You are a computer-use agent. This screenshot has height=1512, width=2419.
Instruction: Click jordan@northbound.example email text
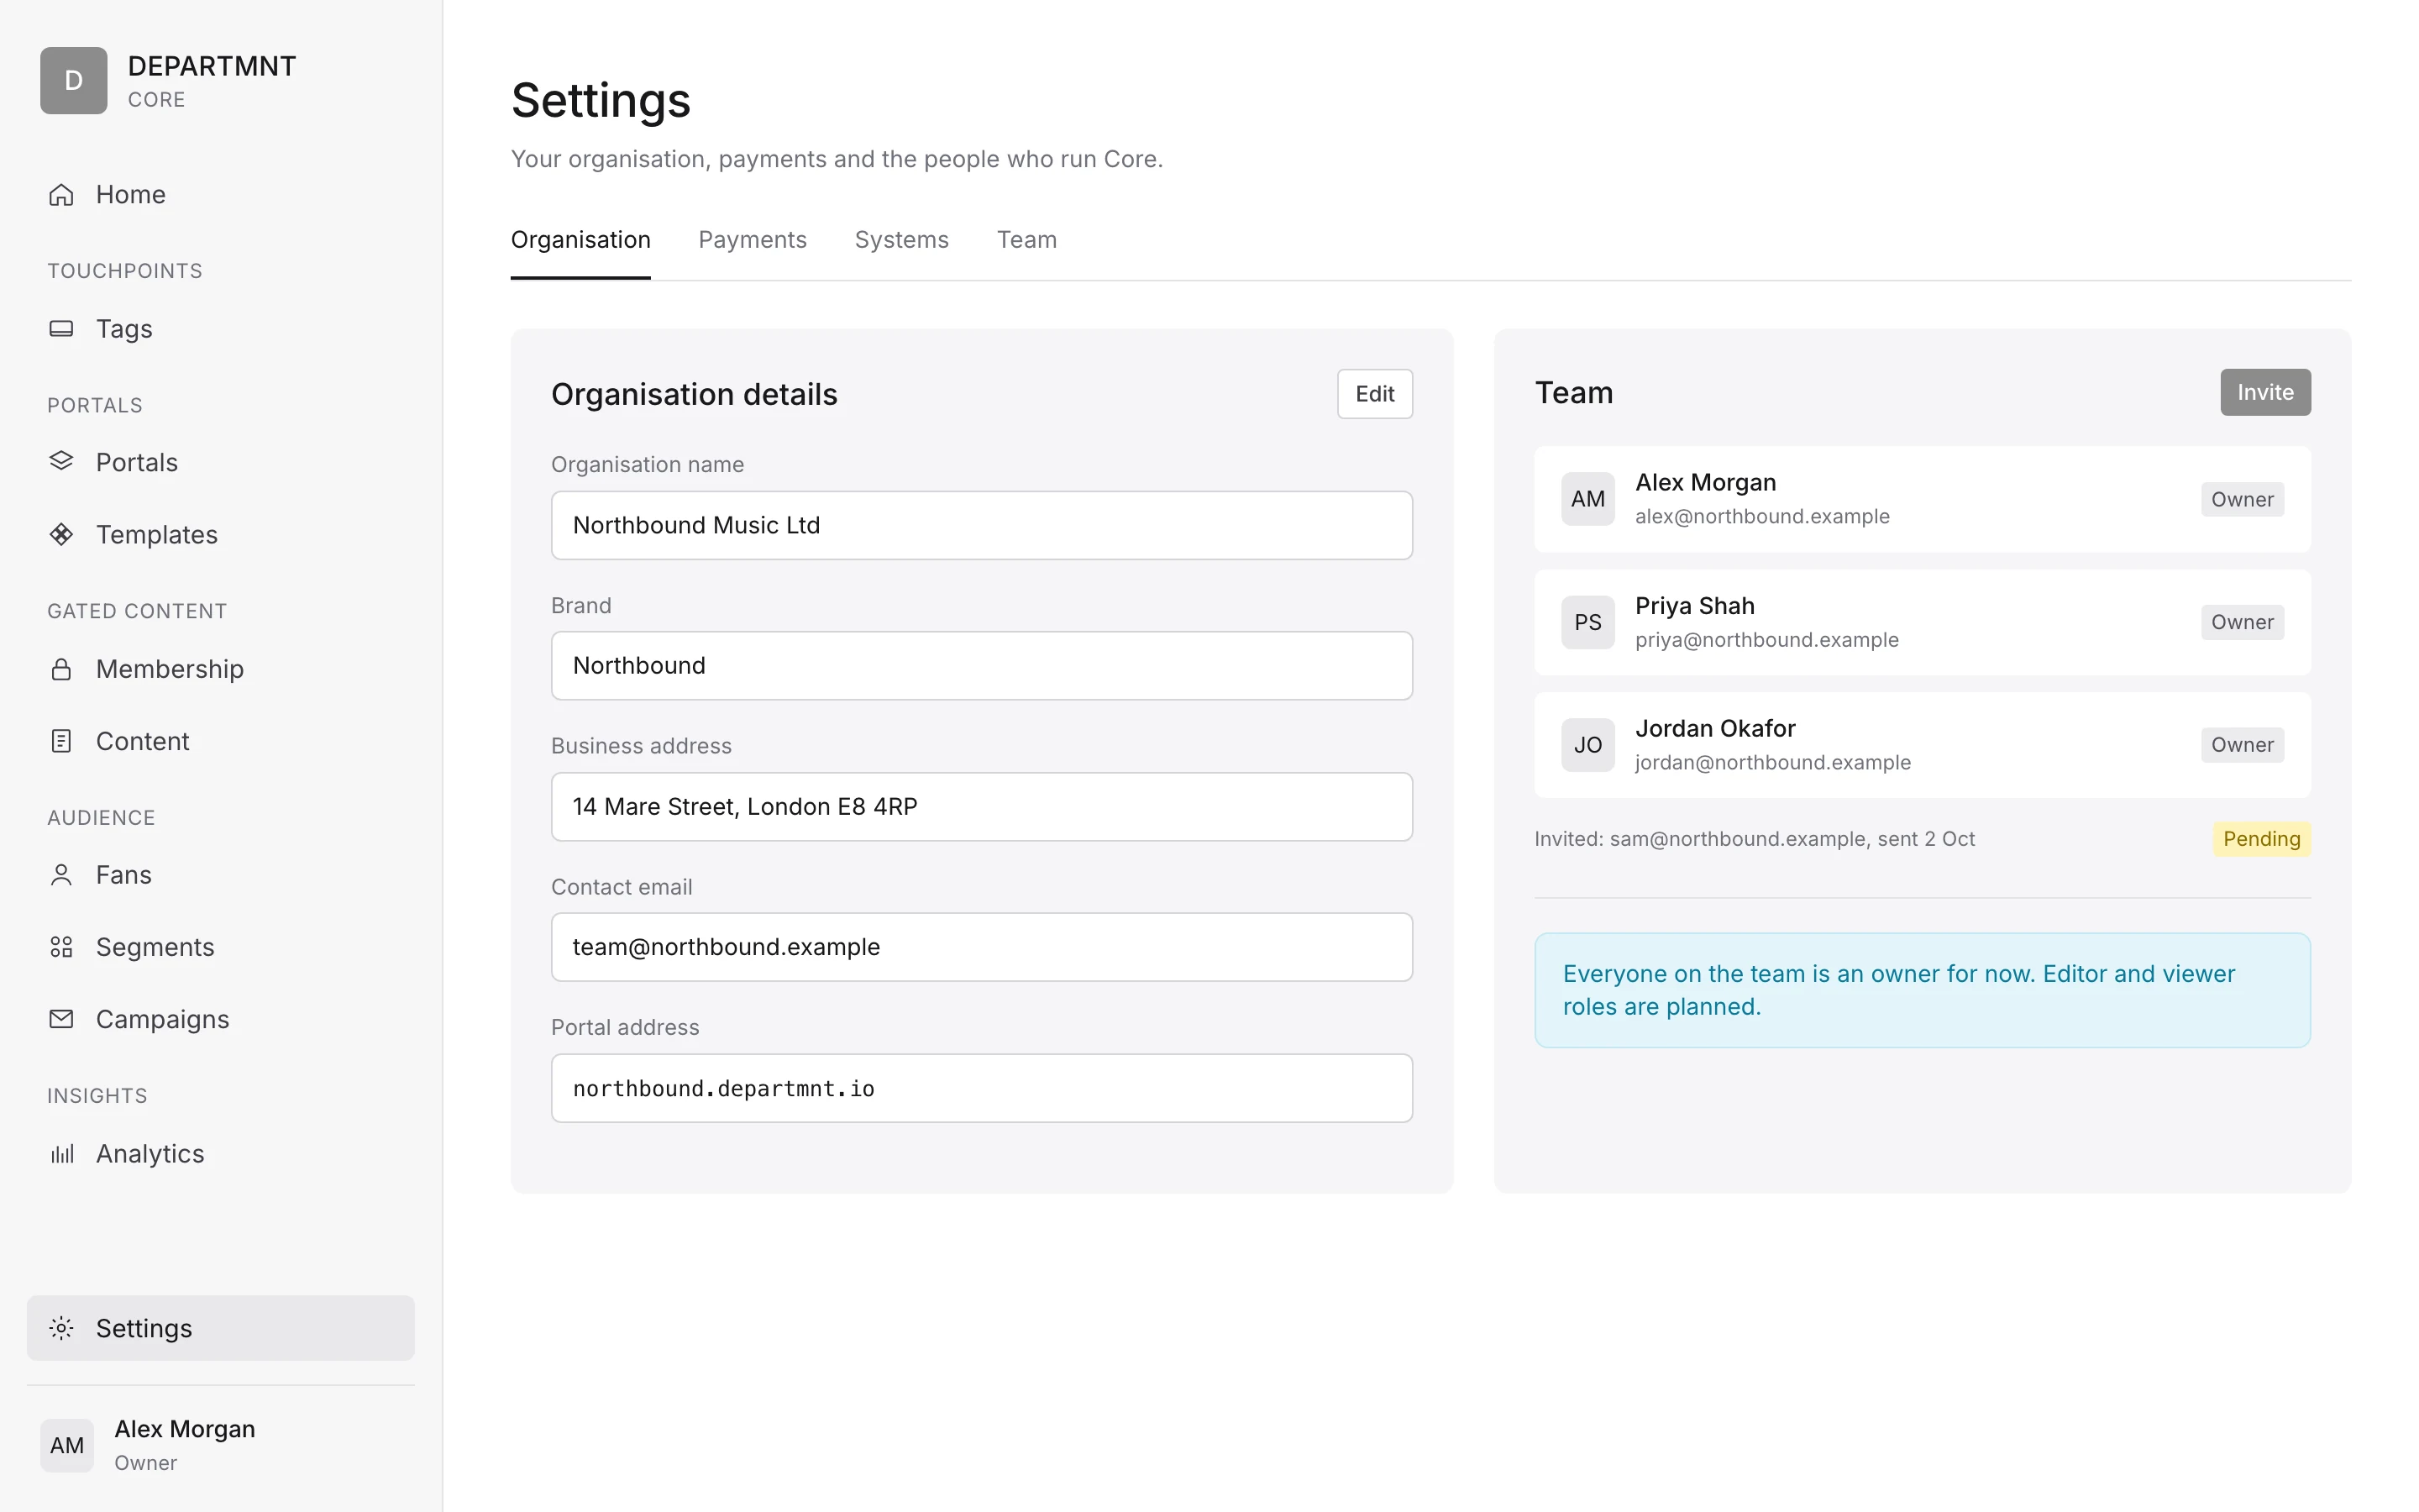[x=1772, y=762]
